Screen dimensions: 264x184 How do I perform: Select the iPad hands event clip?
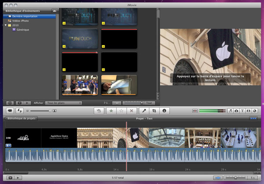(x=119, y=85)
